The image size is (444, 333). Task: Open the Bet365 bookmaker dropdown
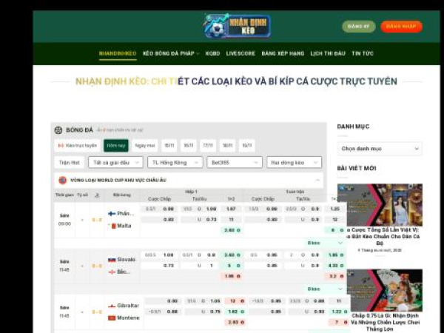pos(235,163)
